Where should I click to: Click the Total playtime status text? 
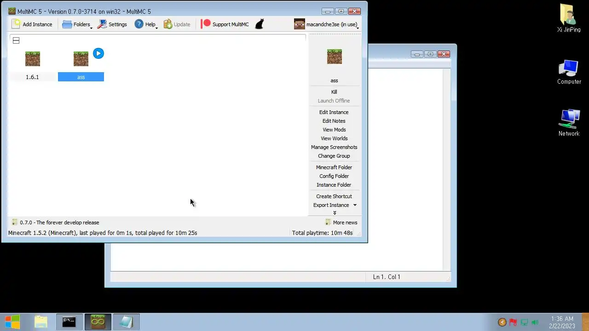[322, 233]
